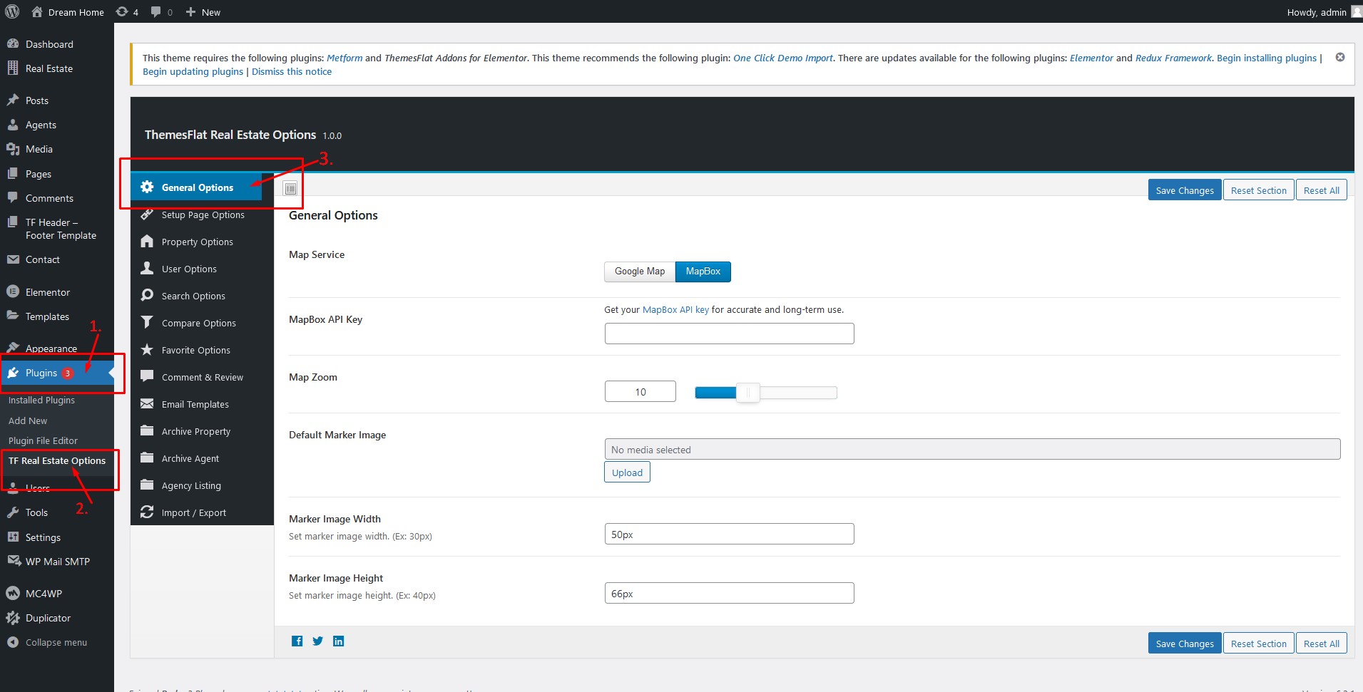Click Marker Image Width field
This screenshot has width=1363, height=692.
[729, 534]
